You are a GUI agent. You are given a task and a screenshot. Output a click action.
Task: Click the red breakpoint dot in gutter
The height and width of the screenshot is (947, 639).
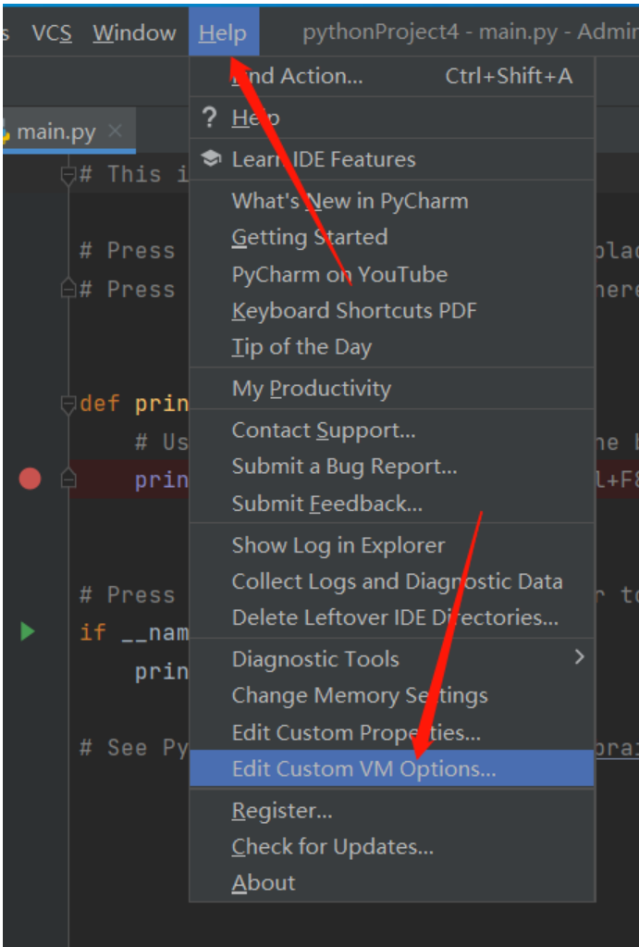tap(31, 479)
